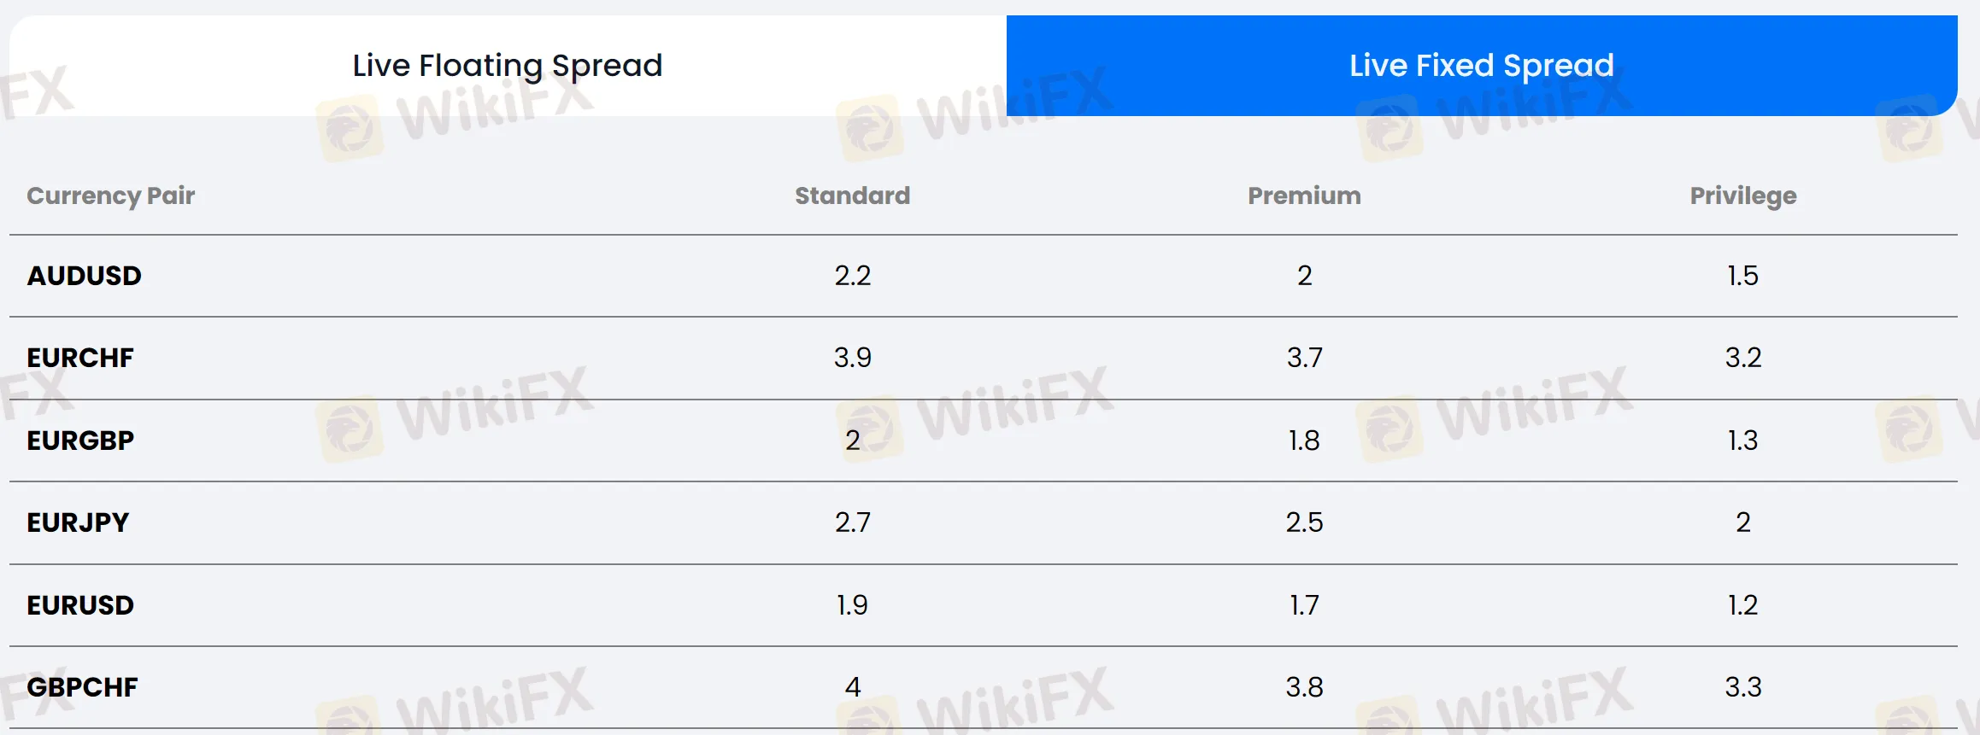Click the EURJPY Standard spread value 2.7
The height and width of the screenshot is (735, 1980).
[852, 522]
